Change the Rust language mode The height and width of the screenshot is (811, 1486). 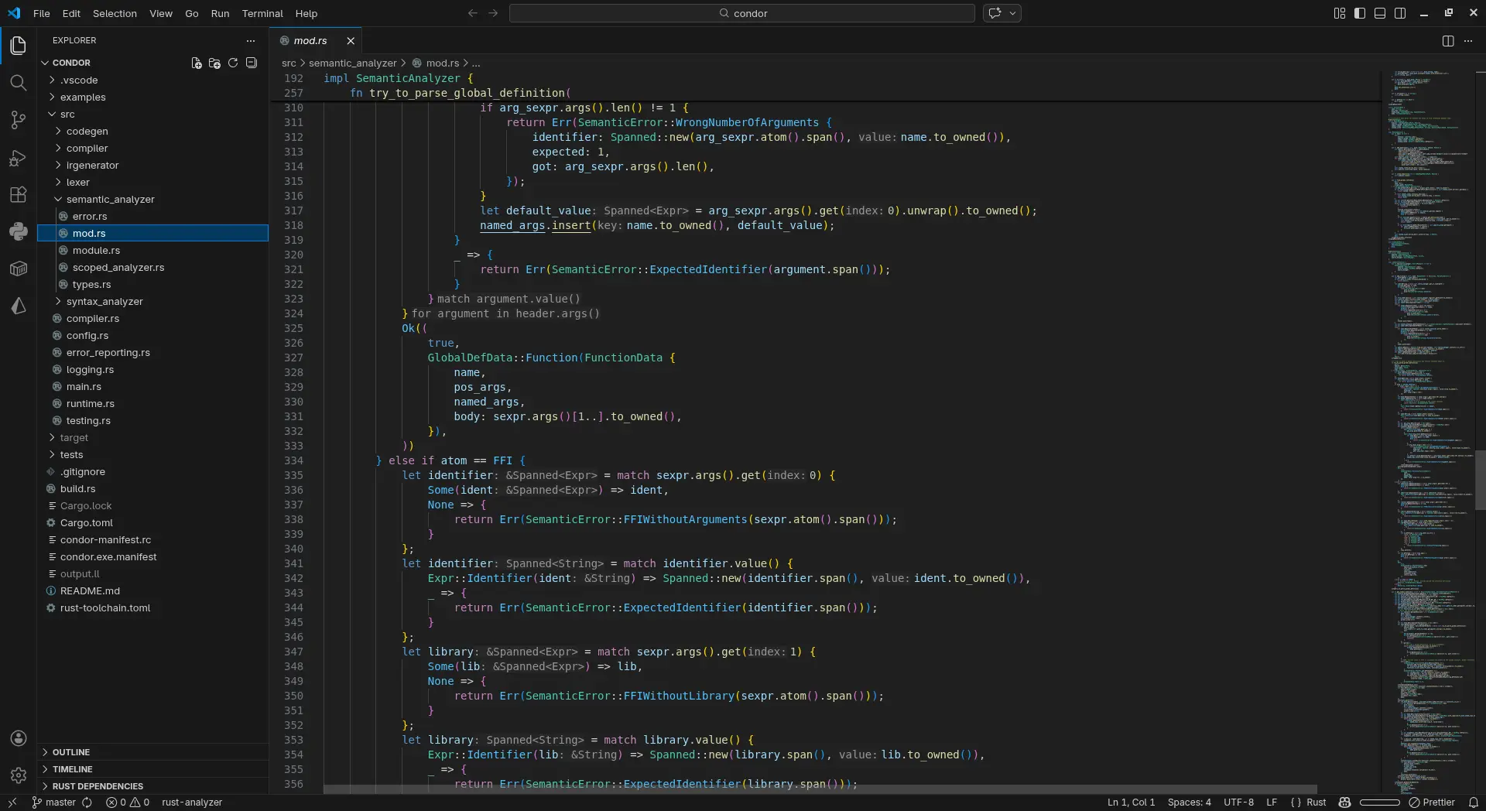[1316, 802]
